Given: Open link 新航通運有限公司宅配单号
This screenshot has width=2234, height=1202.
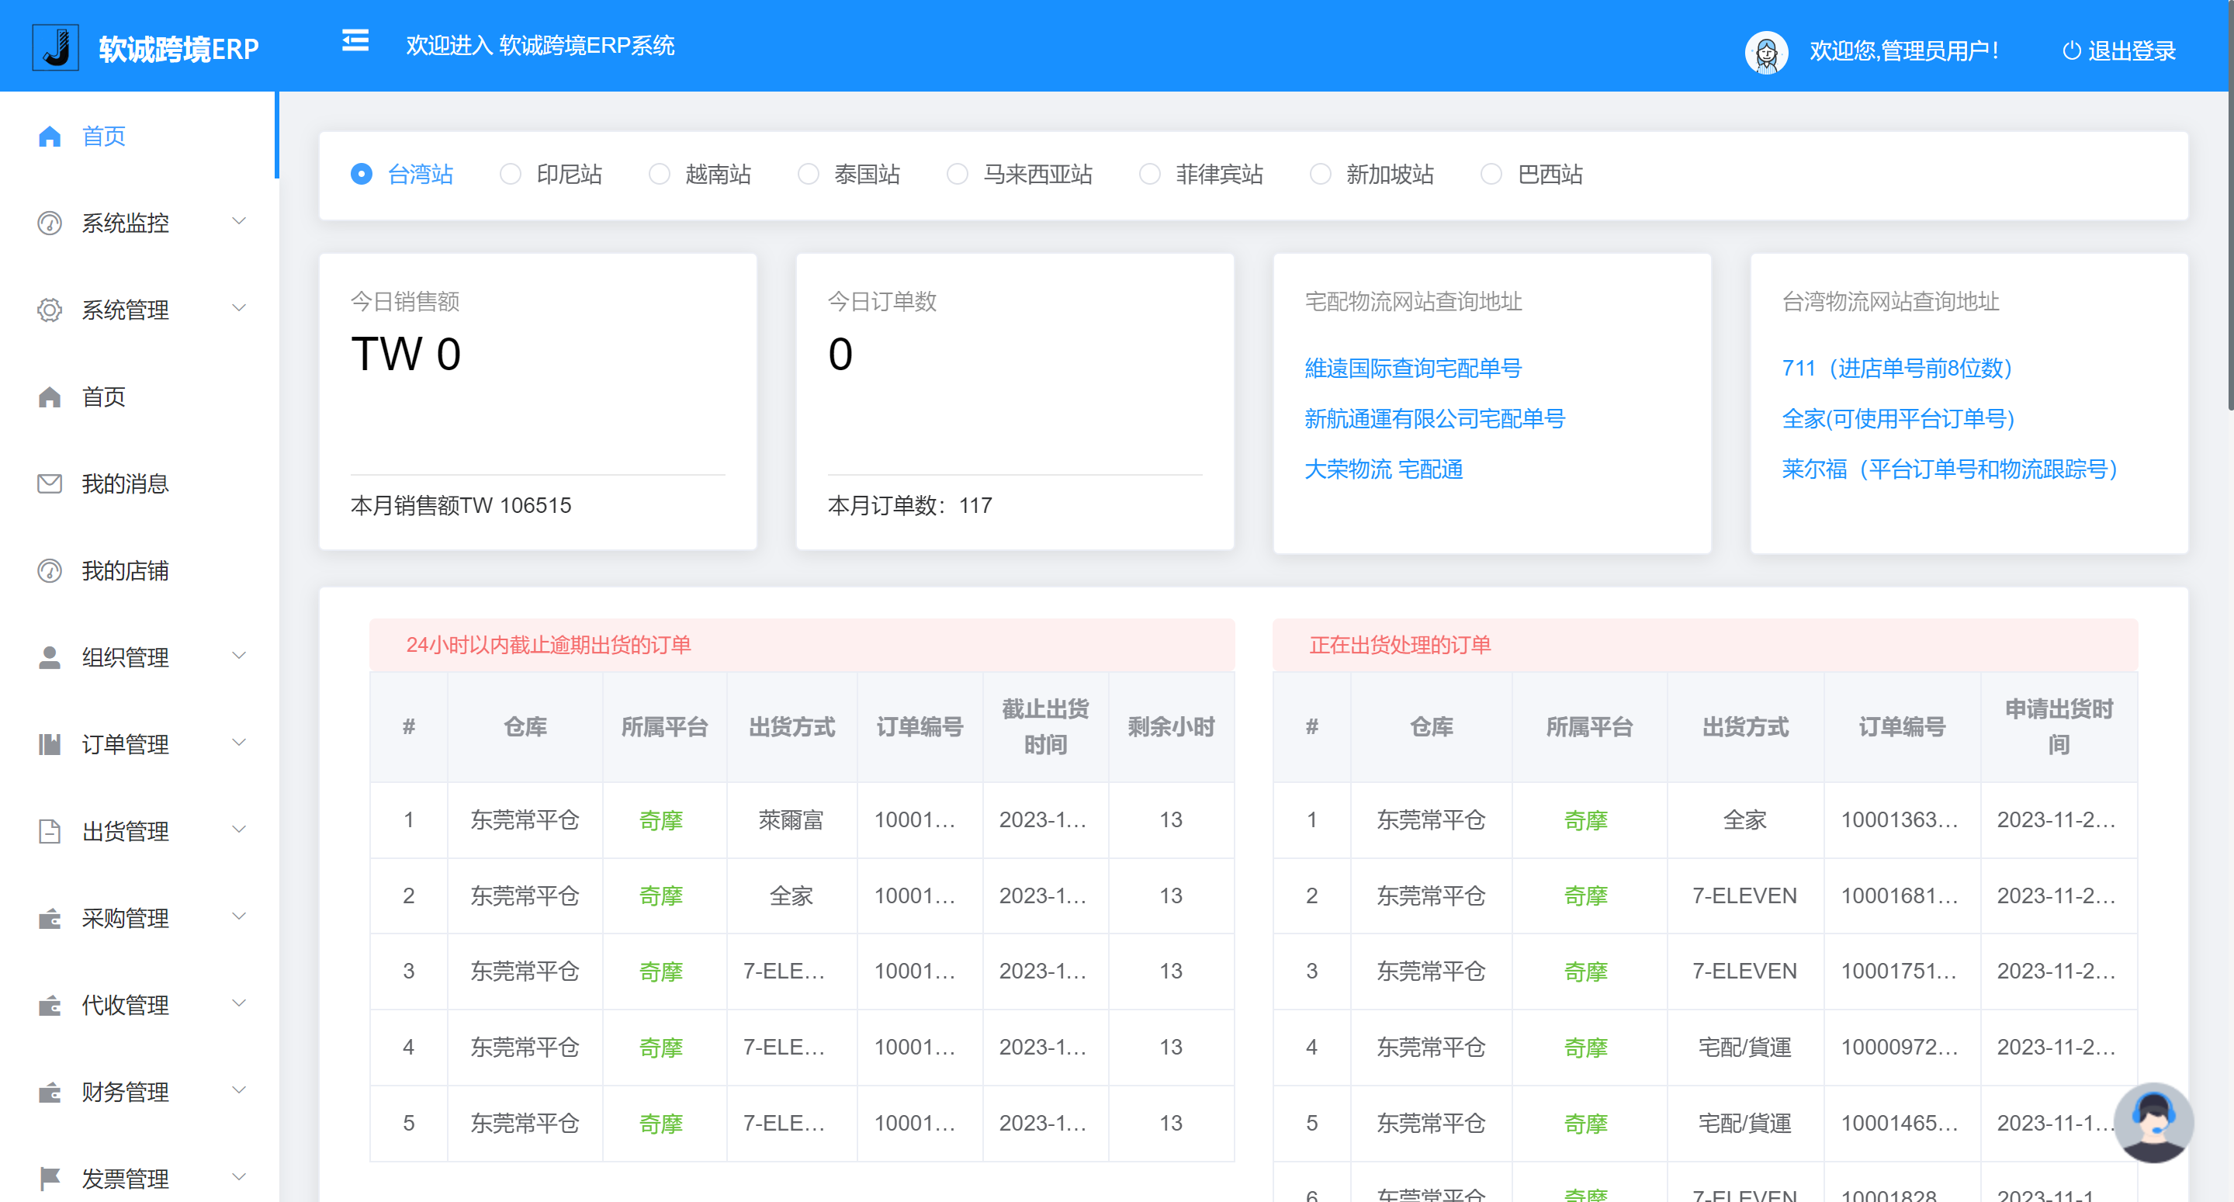Looking at the screenshot, I should pyautogui.click(x=1435, y=418).
